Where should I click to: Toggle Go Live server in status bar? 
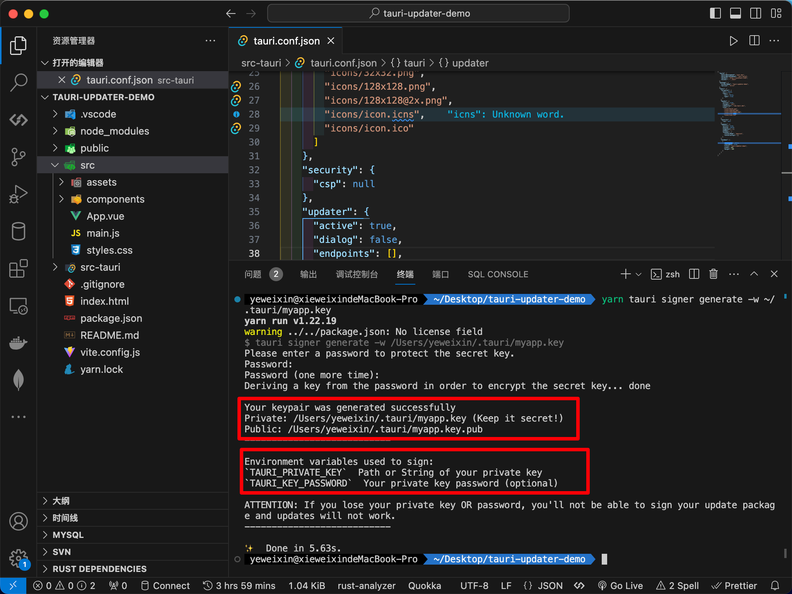[620, 585]
